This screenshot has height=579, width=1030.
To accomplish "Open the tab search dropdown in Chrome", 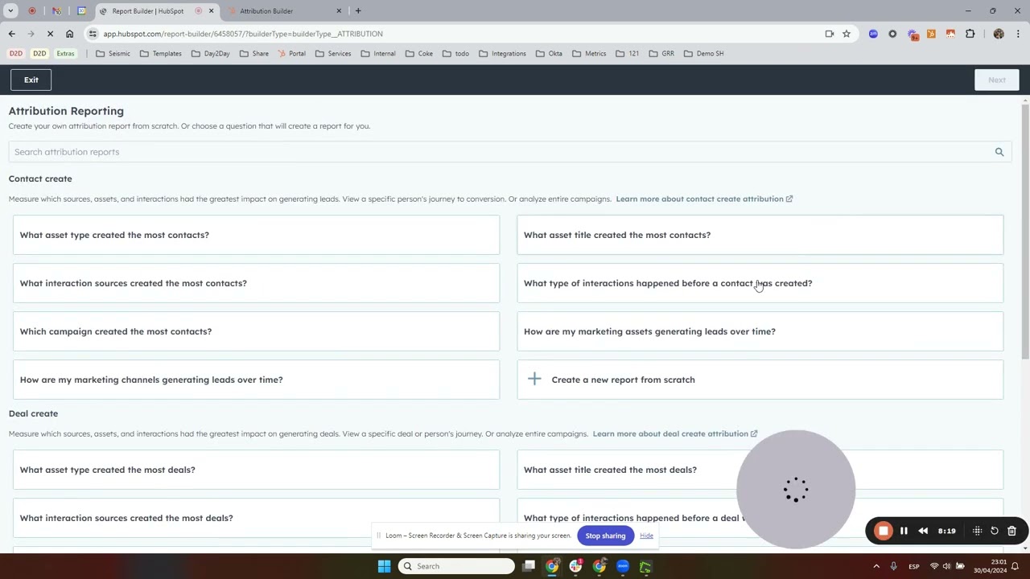I will 10,11.
